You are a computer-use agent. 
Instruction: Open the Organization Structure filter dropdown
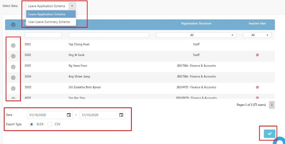[196, 35]
